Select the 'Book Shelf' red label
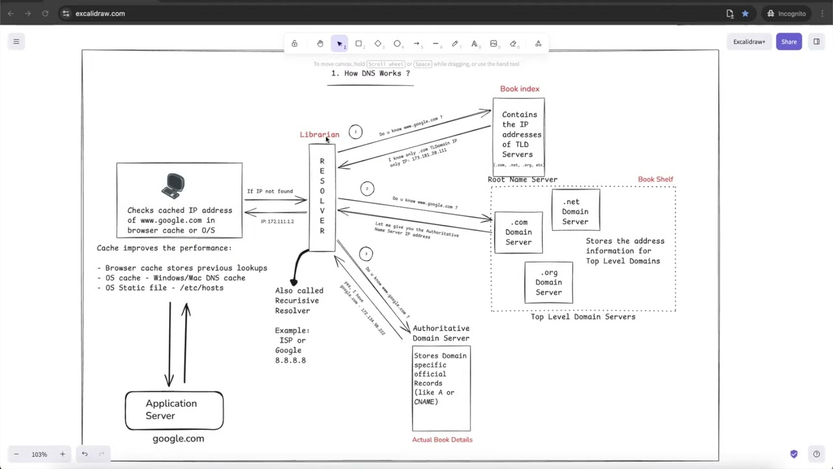 tap(655, 179)
